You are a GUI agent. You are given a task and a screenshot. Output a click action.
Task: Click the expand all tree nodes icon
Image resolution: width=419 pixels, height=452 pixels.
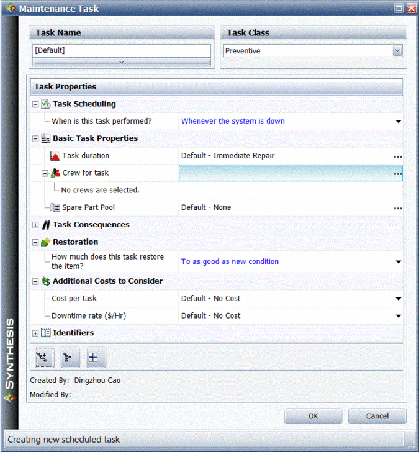point(44,357)
